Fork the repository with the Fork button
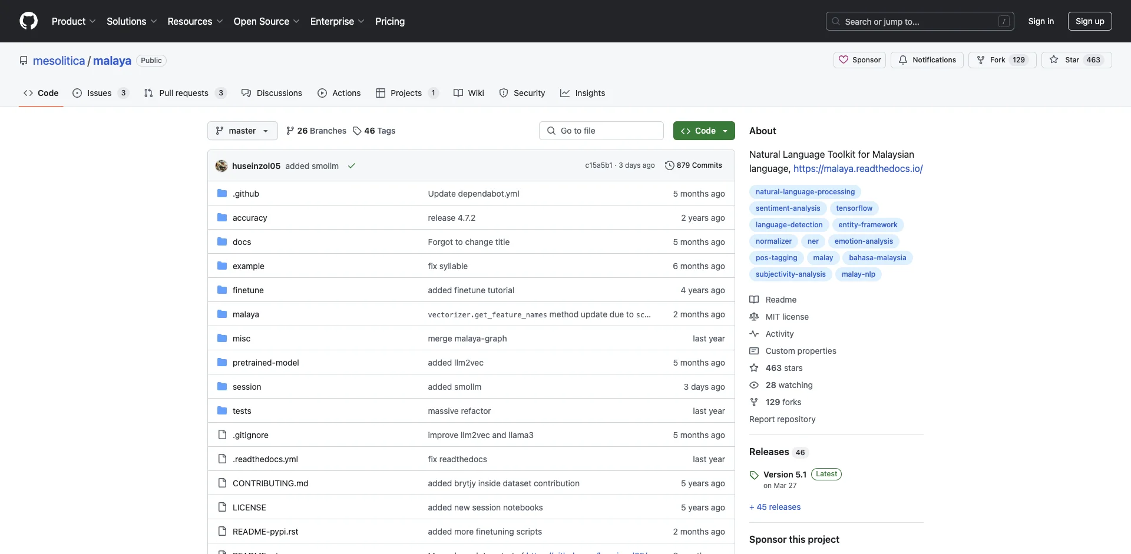Screen dimensions: 1131x554 point(1002,60)
